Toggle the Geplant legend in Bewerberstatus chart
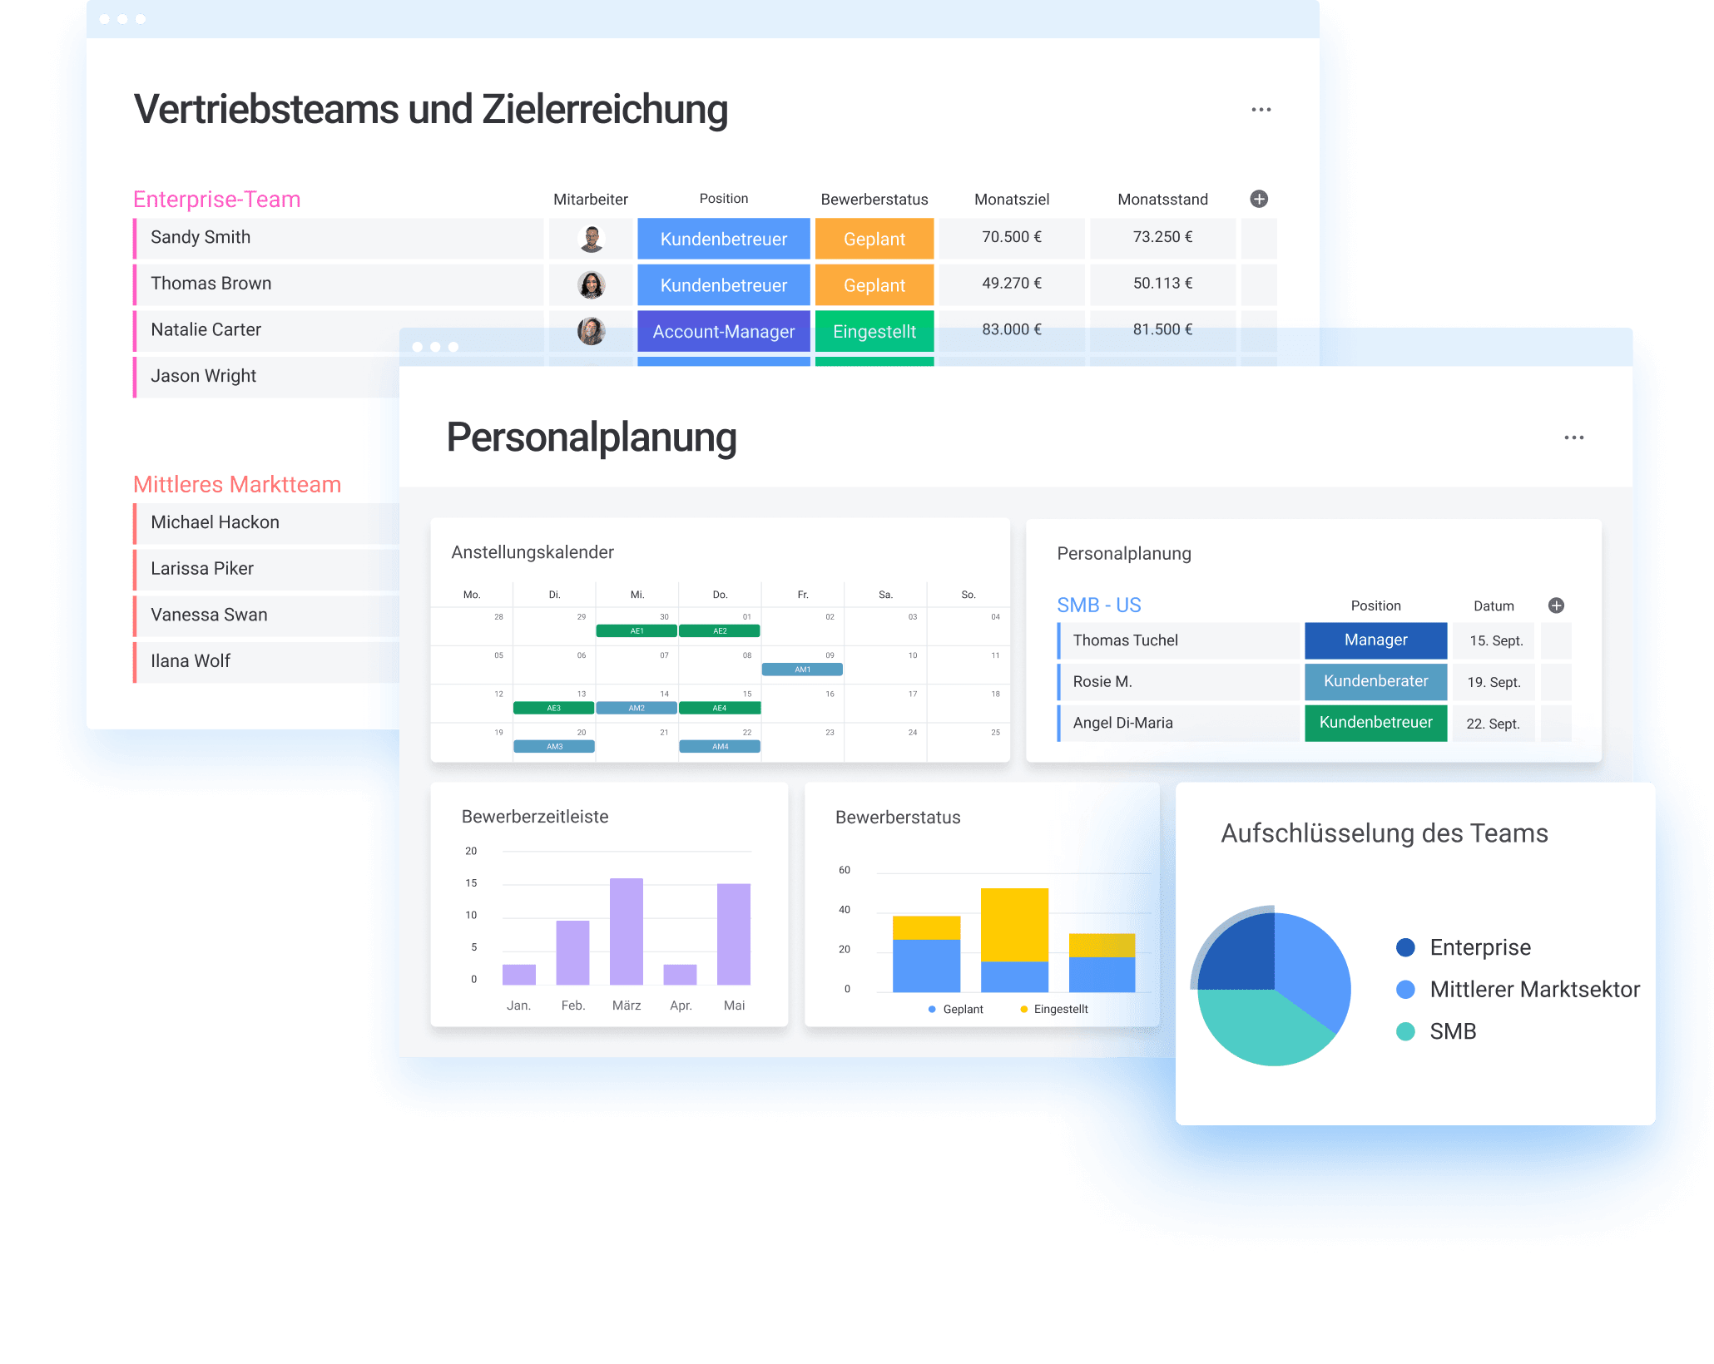Viewport: 1714px width, 1364px height. click(955, 1010)
